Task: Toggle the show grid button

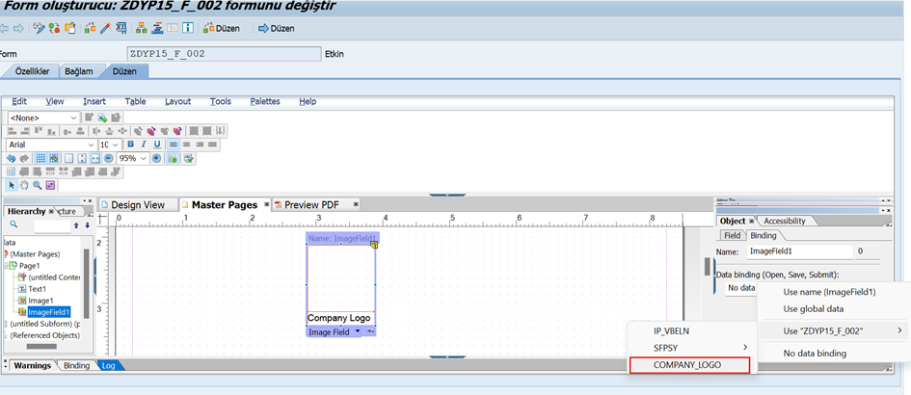Action: coord(40,158)
